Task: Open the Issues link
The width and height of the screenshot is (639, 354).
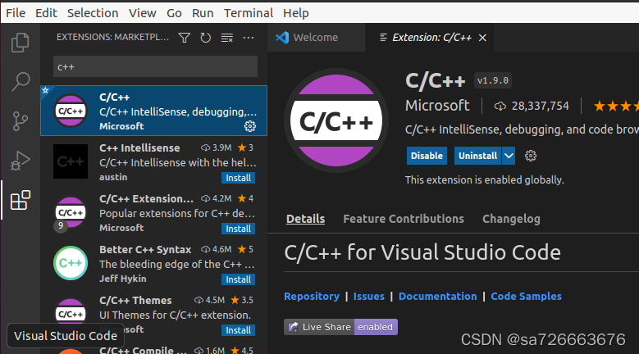Action: 369,296
